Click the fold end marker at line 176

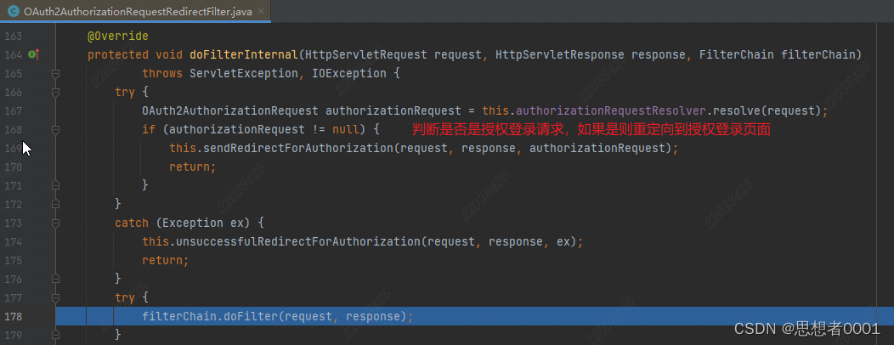pos(56,279)
